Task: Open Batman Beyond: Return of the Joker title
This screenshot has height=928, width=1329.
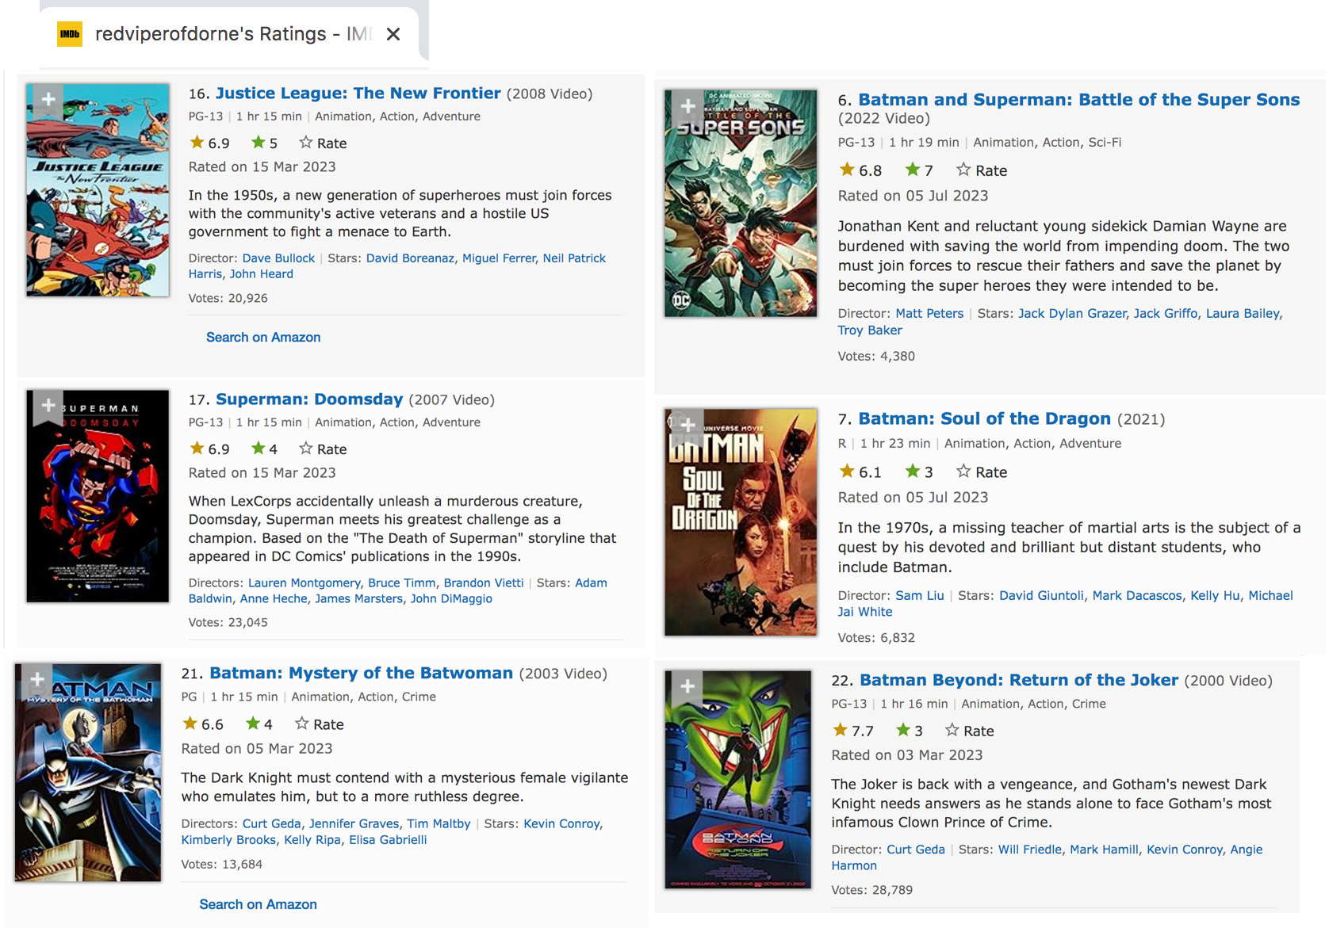Action: click(x=1019, y=680)
